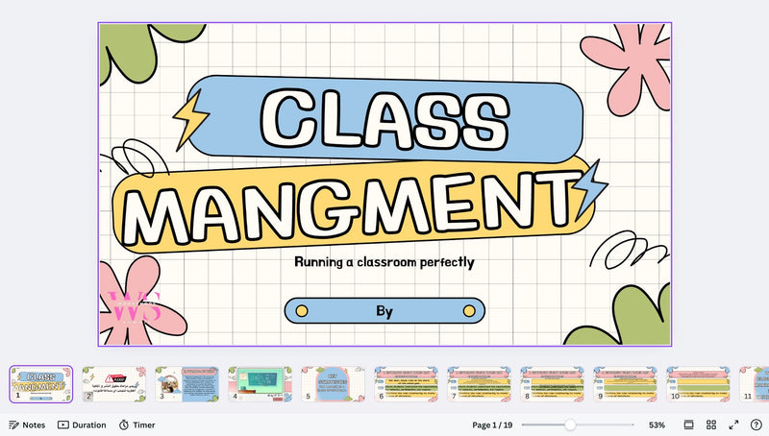769x436 pixels.
Task: Select the 'By' text box on slide
Action: pos(384,311)
